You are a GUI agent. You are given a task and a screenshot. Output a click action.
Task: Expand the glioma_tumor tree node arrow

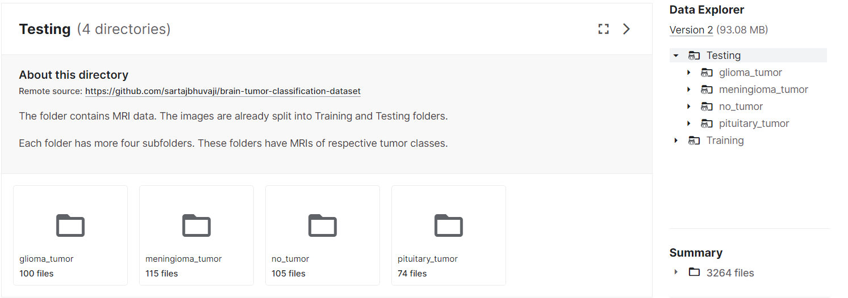pos(688,73)
